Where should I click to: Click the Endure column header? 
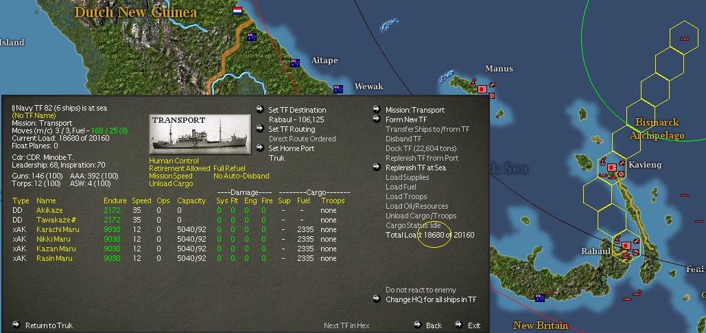point(115,200)
